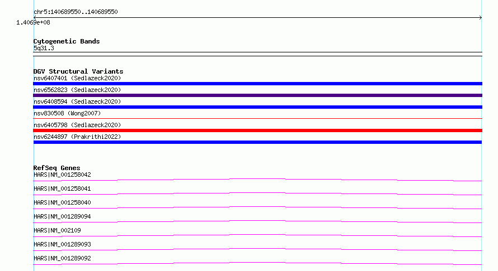
Task: Select the nsv6407401 (Sedlazeck2020) variant label
Action: (77, 78)
